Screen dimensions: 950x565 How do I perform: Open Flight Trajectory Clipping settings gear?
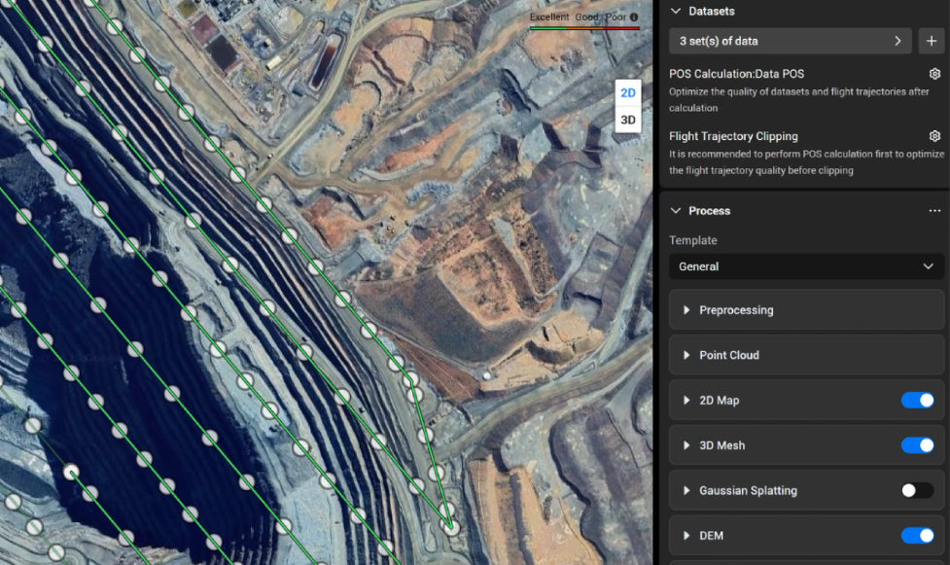934,136
